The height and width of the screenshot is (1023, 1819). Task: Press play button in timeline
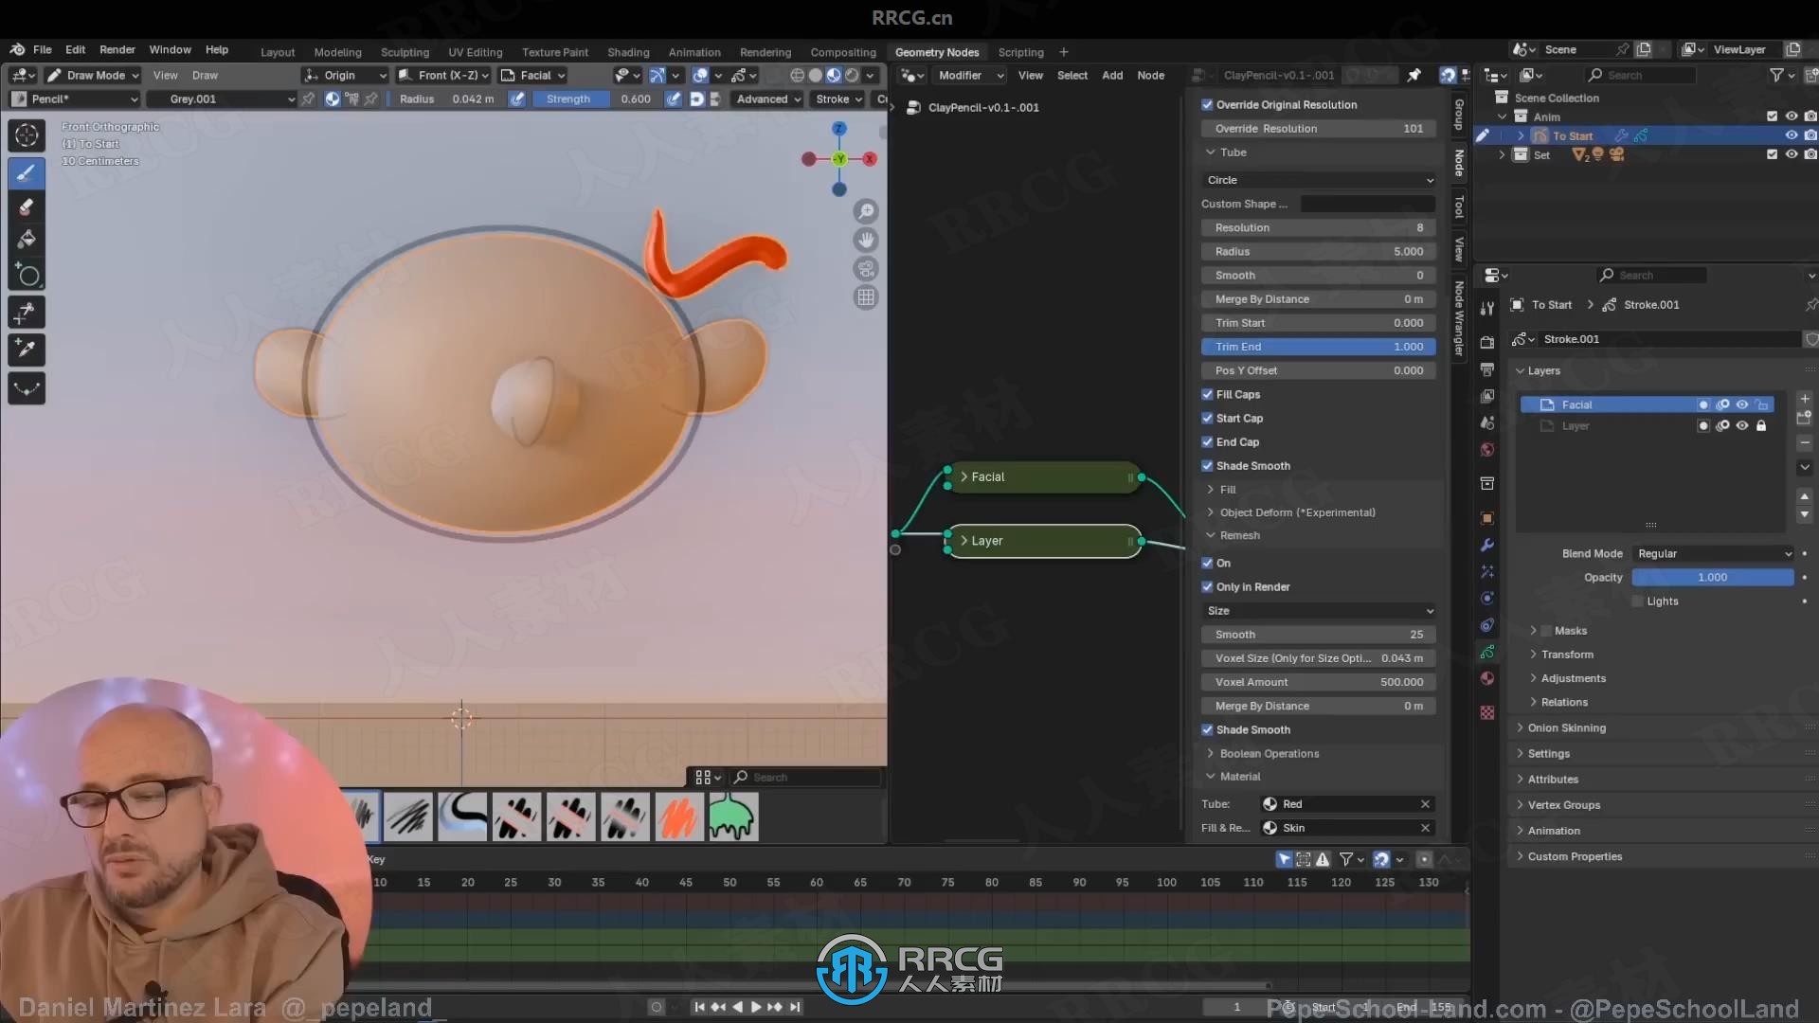tap(756, 1006)
